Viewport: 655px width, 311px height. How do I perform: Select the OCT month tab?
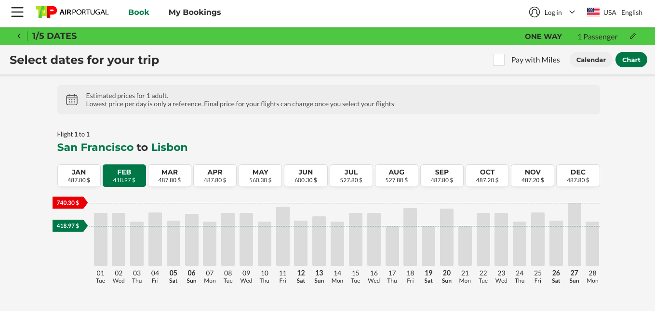click(487, 176)
